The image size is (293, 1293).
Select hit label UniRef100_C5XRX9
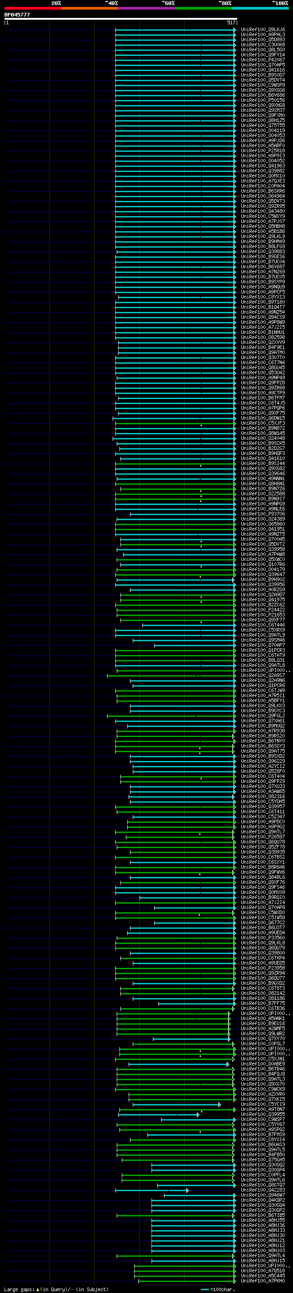tap(262, 630)
